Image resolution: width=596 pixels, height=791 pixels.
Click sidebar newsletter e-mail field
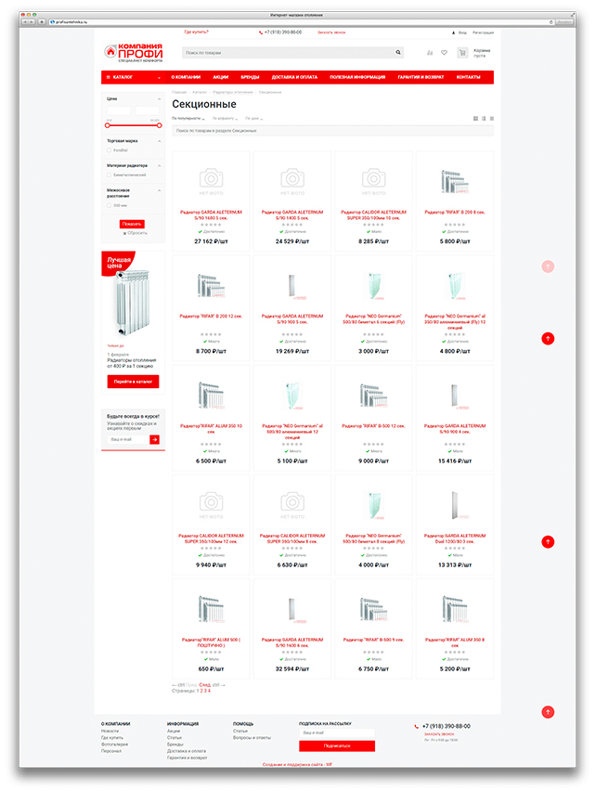(128, 440)
